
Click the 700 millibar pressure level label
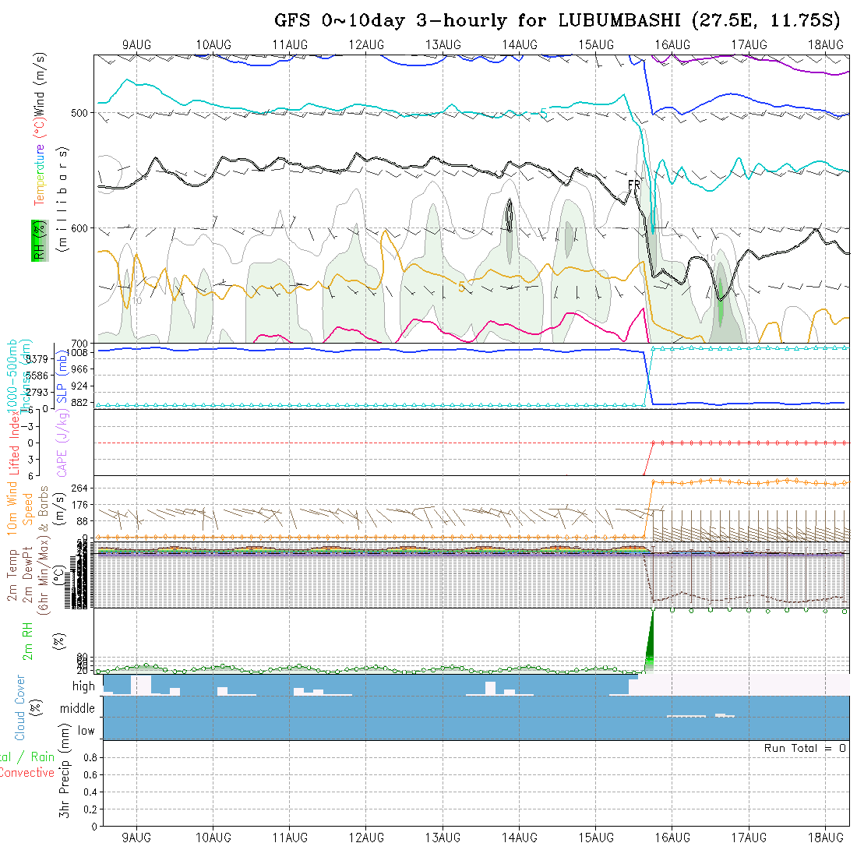click(79, 344)
